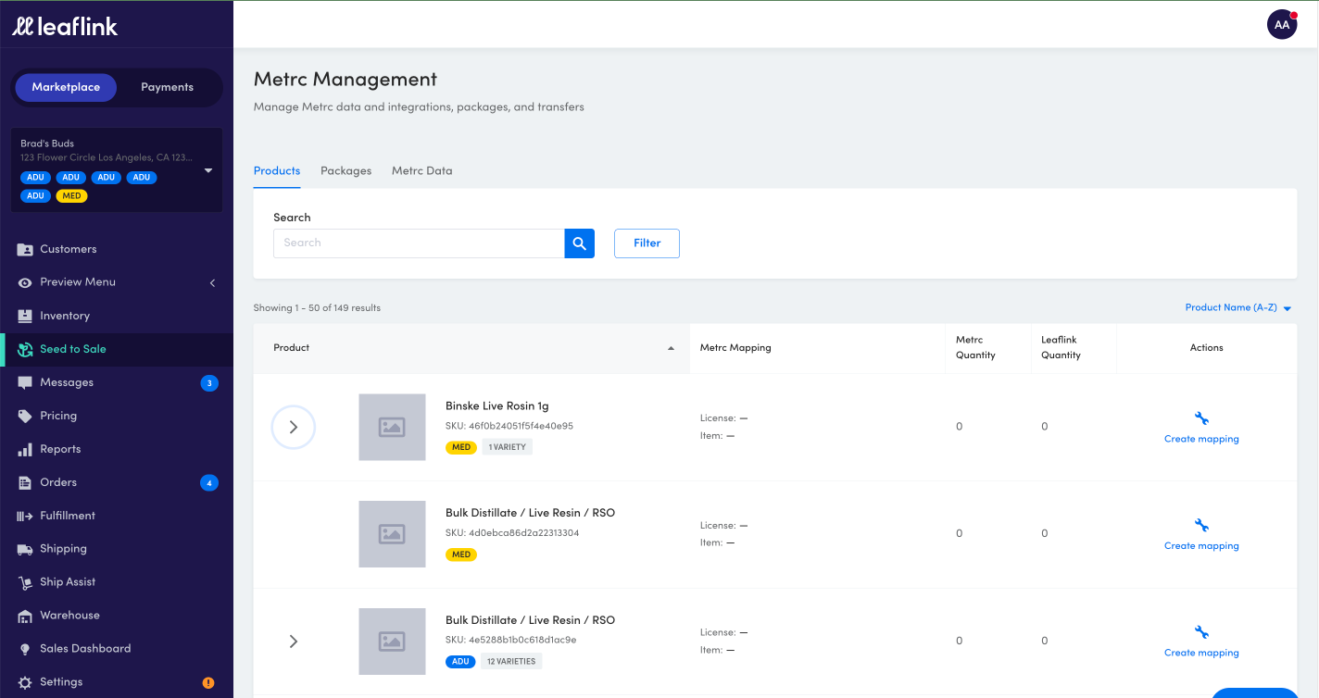
Task: Click the 1 VARIETY tag
Action: [x=507, y=447]
